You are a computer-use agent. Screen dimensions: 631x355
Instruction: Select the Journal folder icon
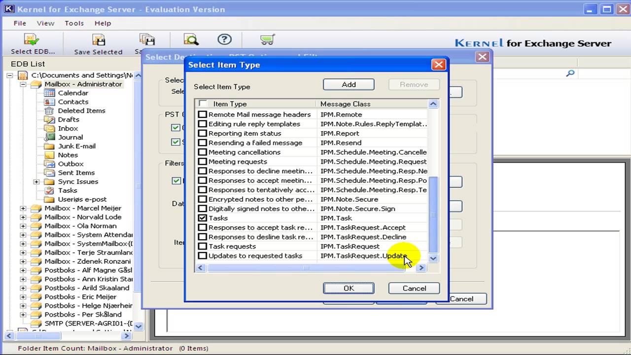click(49, 137)
